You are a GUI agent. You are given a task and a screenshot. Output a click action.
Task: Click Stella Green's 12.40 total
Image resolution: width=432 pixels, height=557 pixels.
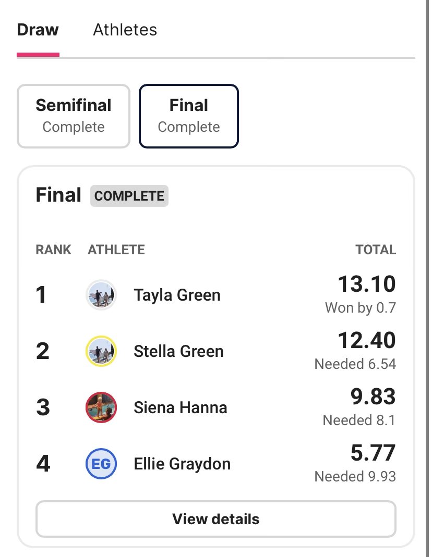click(366, 341)
